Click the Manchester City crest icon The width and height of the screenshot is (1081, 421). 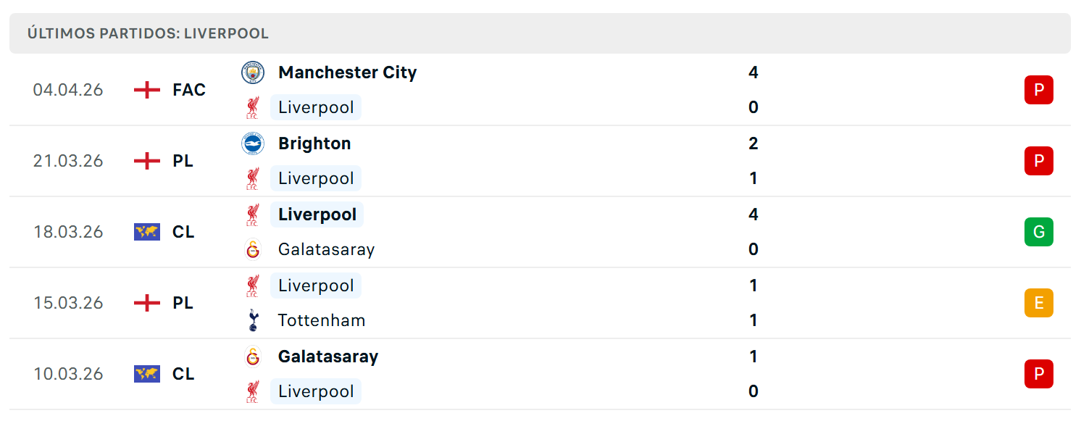(253, 72)
